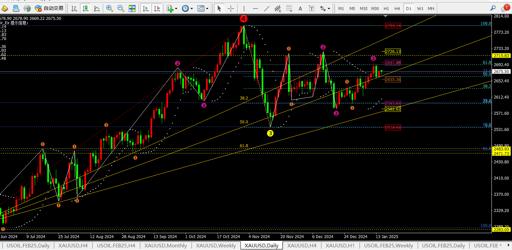Screen dimensions: 512x250
Task: Switch timeframe to M5
Action: (x=352, y=8)
